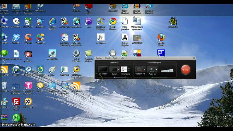Open the green M circle icon
233x131 pixels.
[x=16, y=118]
